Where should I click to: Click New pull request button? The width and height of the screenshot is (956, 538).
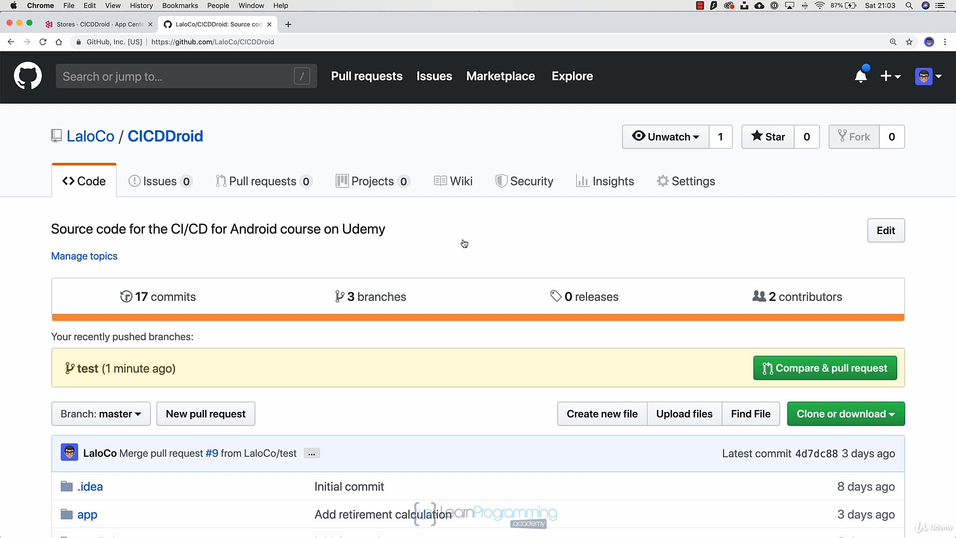(x=206, y=414)
